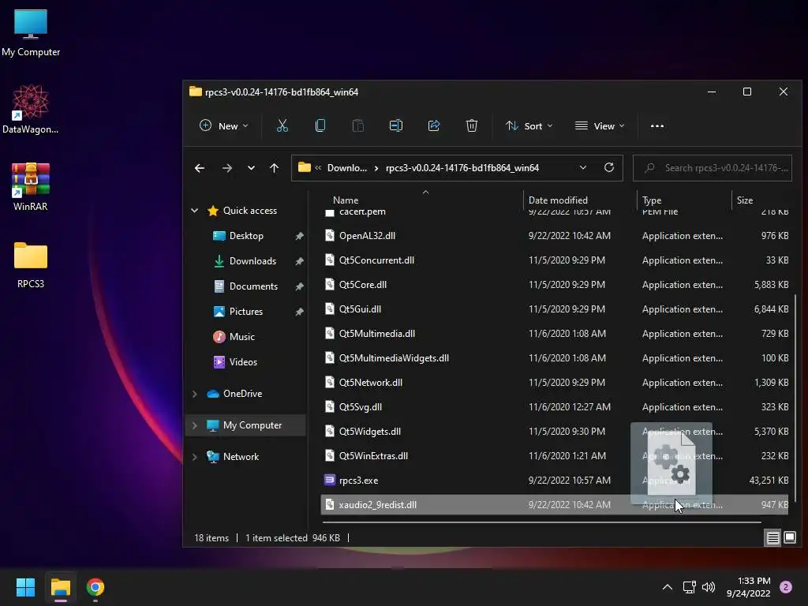Screen dimensions: 808x606
Task: Open the network tray icon
Action: click(x=689, y=587)
